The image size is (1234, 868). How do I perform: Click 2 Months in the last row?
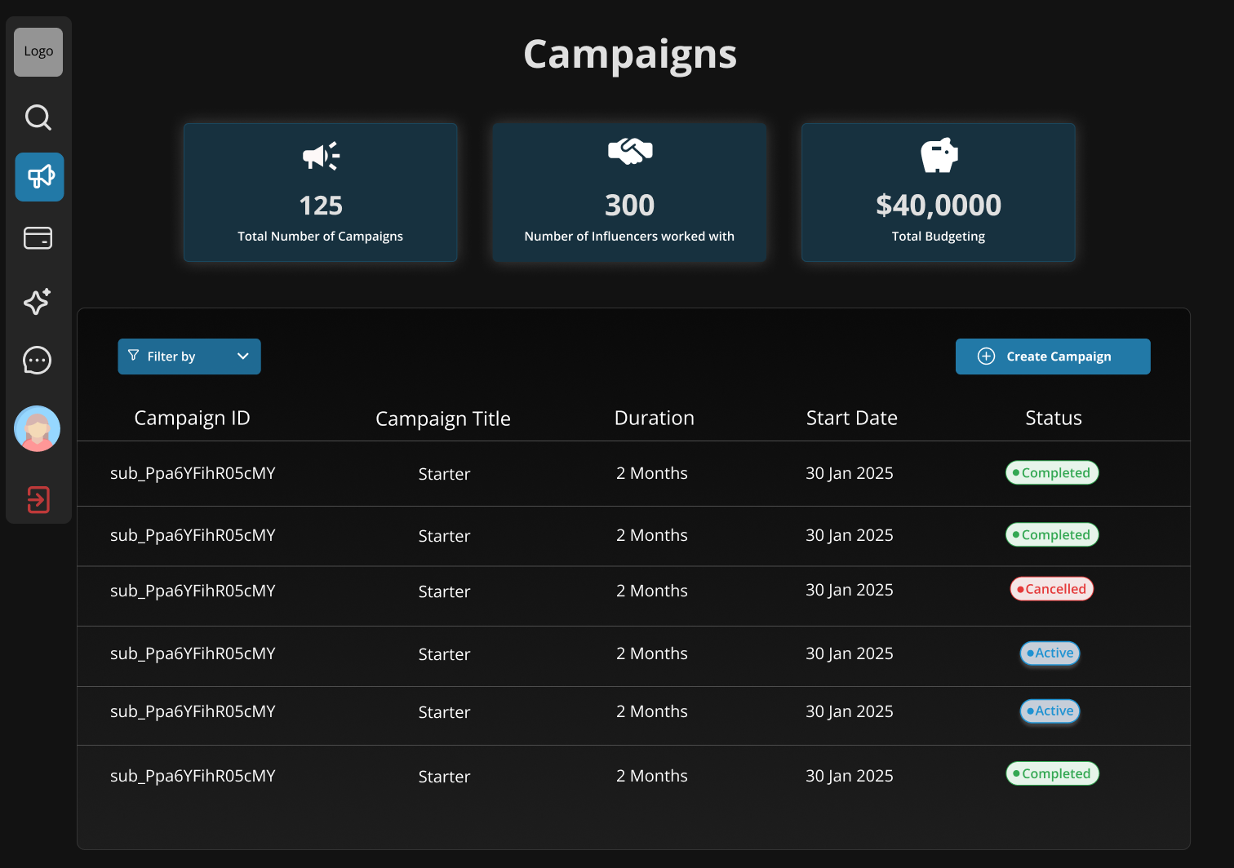652,776
